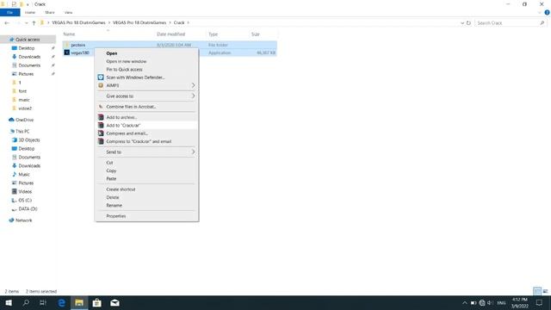551x310 pixels.
Task: Choose Rename in context menu
Action: click(146, 205)
